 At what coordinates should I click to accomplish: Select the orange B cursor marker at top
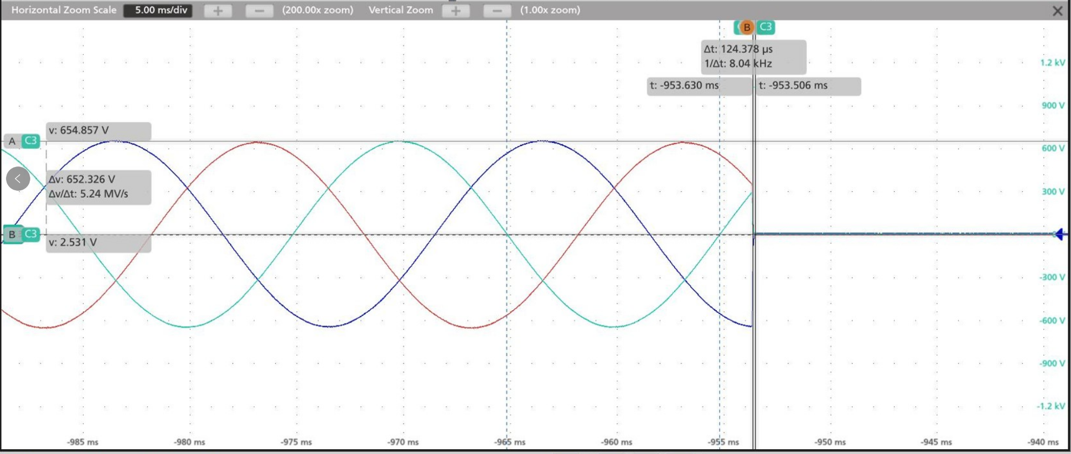[x=747, y=27]
